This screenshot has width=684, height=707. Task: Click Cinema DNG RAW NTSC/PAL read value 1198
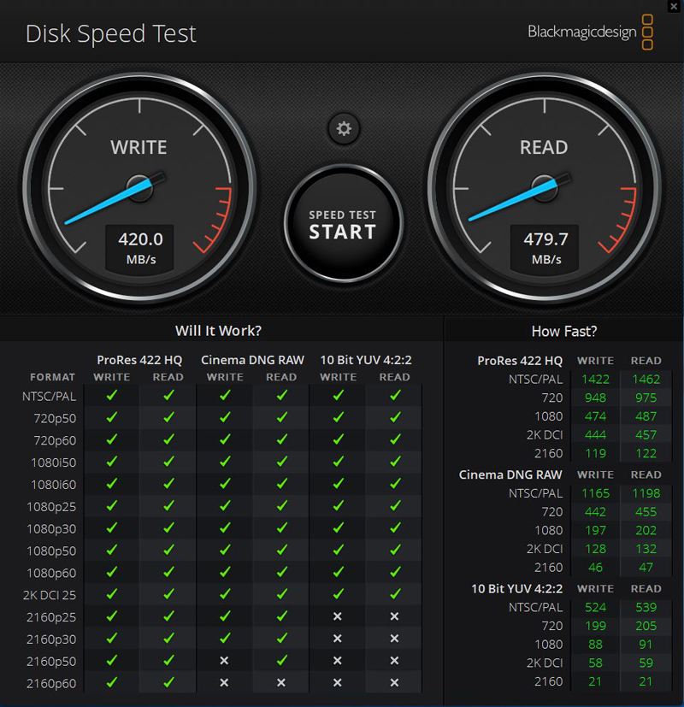point(646,493)
